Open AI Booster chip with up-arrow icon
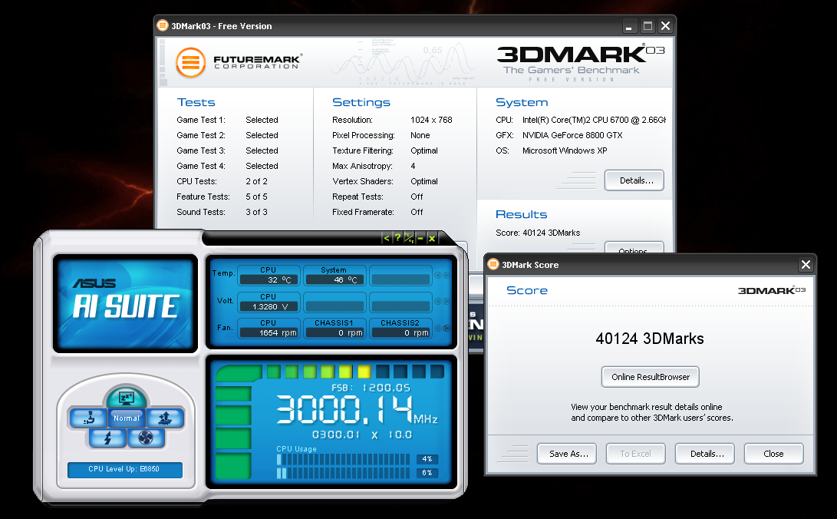The image size is (837, 519). [x=165, y=418]
